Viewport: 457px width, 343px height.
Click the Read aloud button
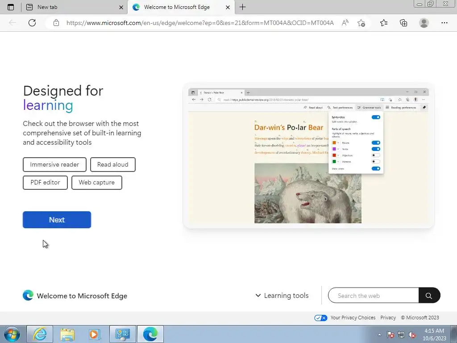(113, 164)
